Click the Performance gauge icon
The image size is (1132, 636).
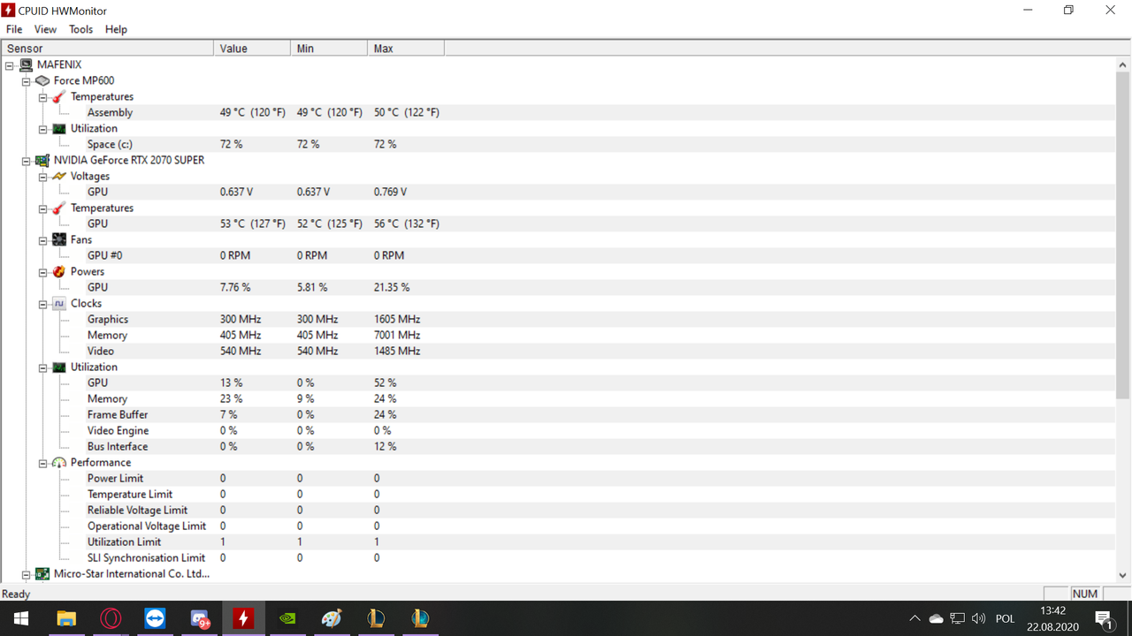coord(58,462)
